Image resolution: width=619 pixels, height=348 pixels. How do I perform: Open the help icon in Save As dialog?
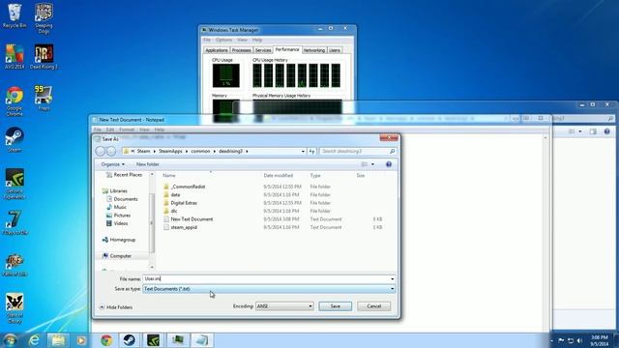tap(389, 164)
